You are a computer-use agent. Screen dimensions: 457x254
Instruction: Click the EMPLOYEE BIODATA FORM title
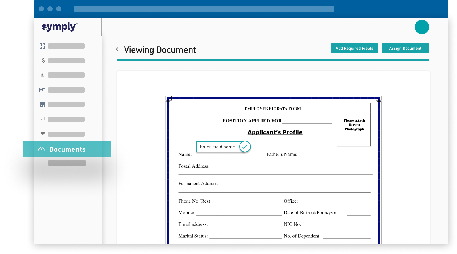pyautogui.click(x=273, y=109)
